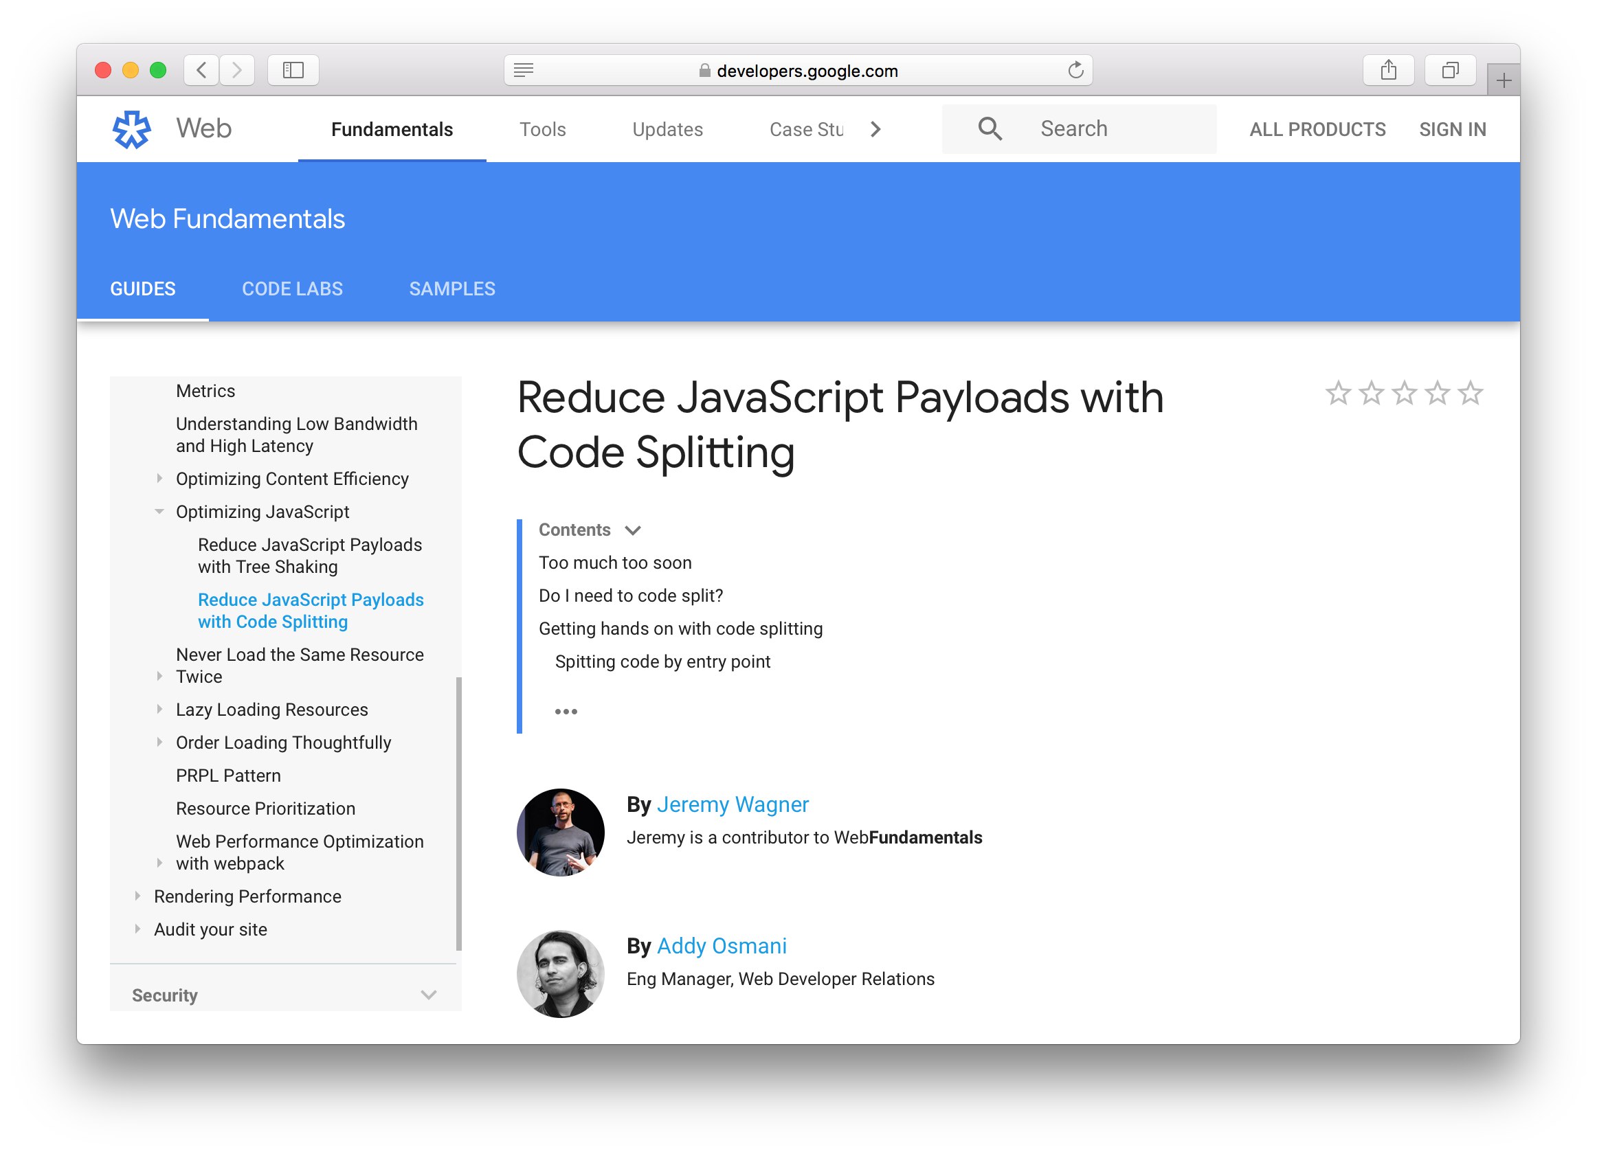The width and height of the screenshot is (1597, 1154).
Task: Jump to Too much too soon section
Action: [615, 563]
